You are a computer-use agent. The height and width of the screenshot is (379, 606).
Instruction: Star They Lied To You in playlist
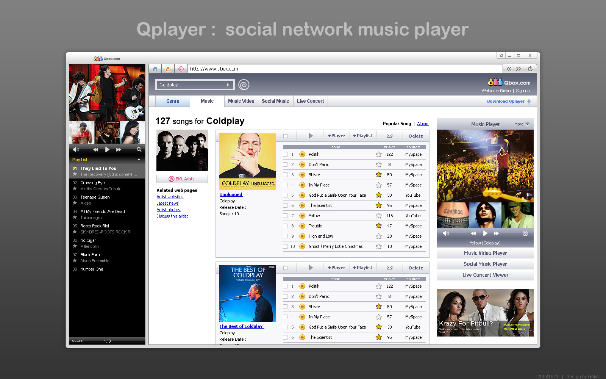75,174
